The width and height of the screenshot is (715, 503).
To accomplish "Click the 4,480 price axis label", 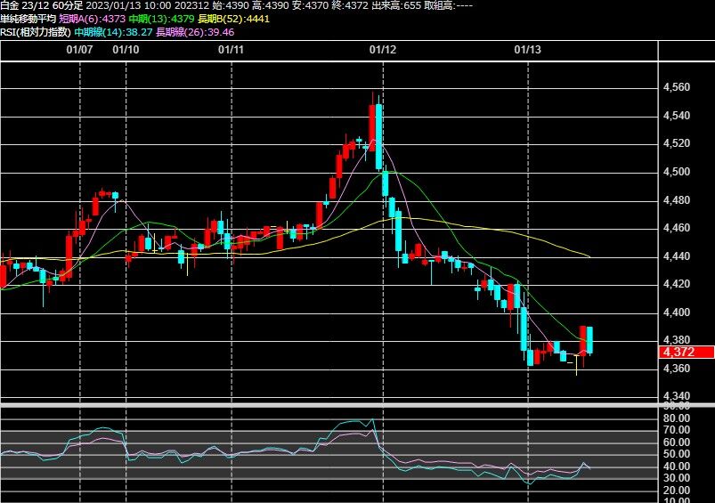I will 677,199.
